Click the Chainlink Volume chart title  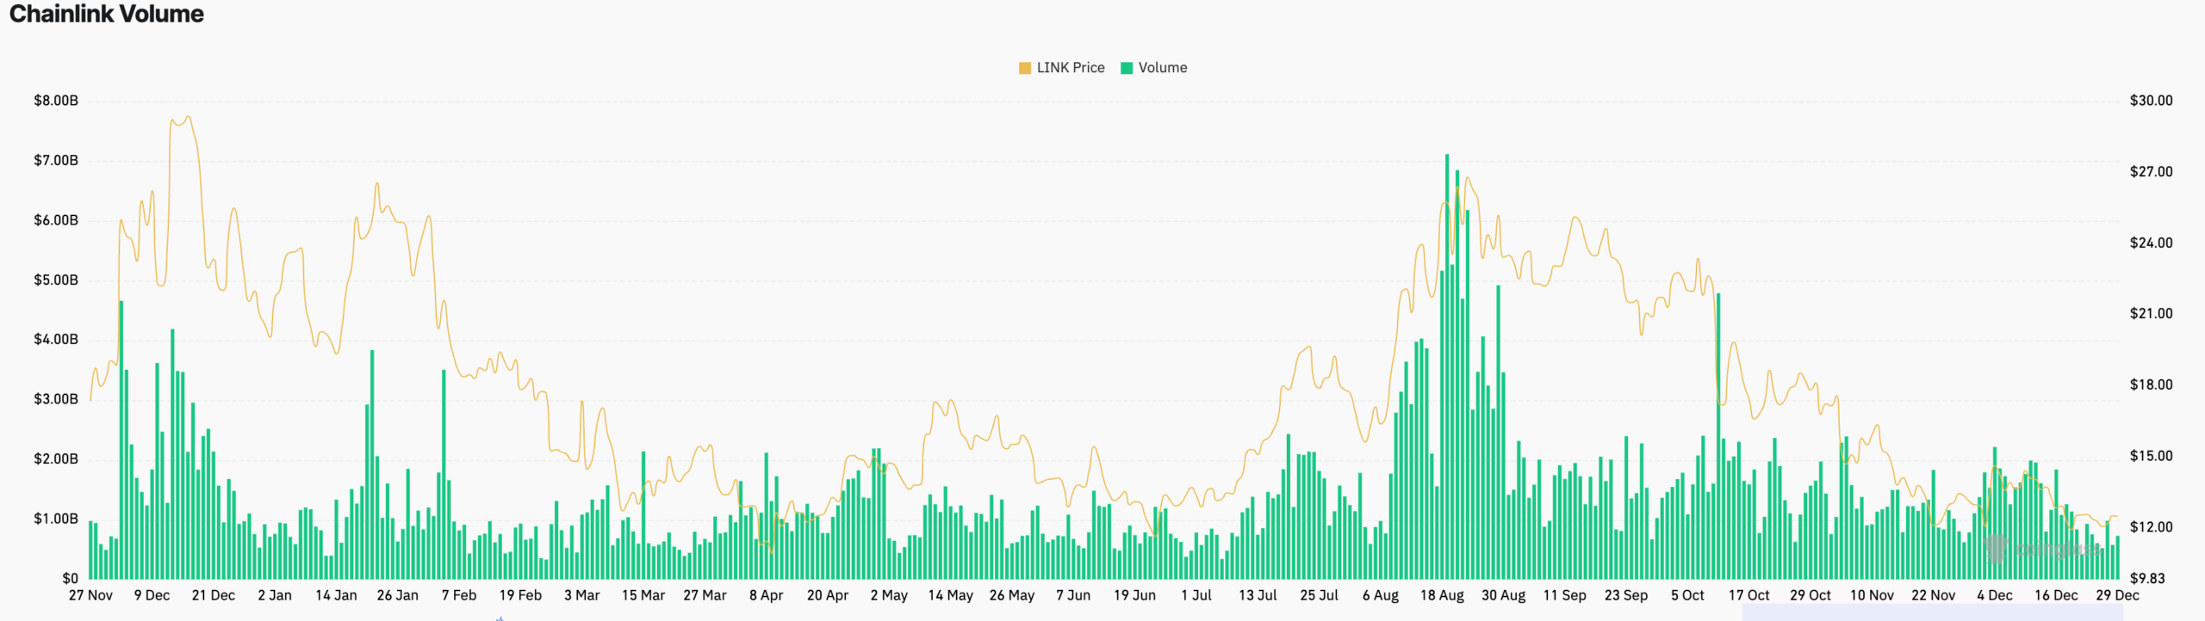[x=106, y=14]
